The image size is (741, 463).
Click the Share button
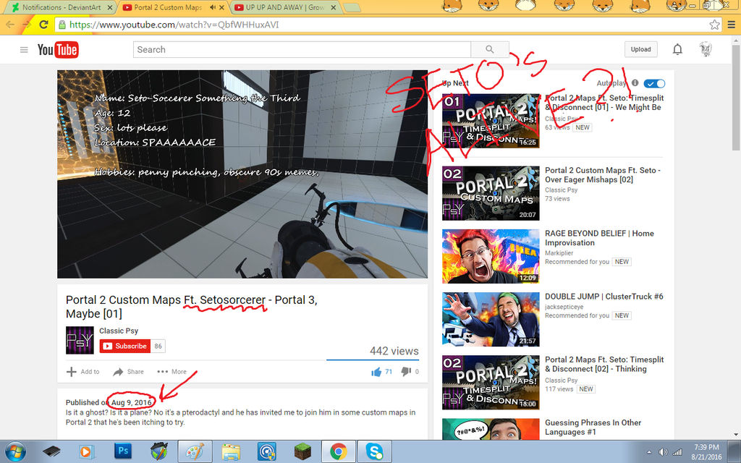(x=129, y=372)
